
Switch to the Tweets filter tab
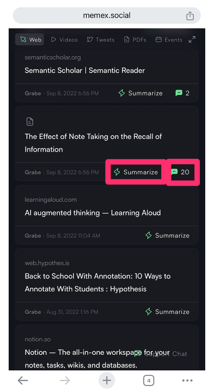click(101, 40)
